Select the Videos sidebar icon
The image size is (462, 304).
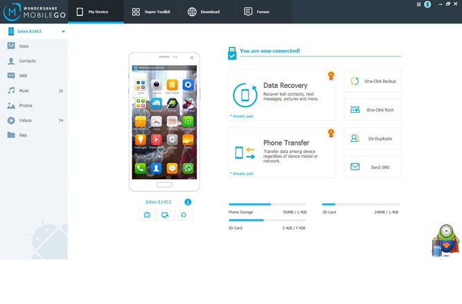coord(11,120)
